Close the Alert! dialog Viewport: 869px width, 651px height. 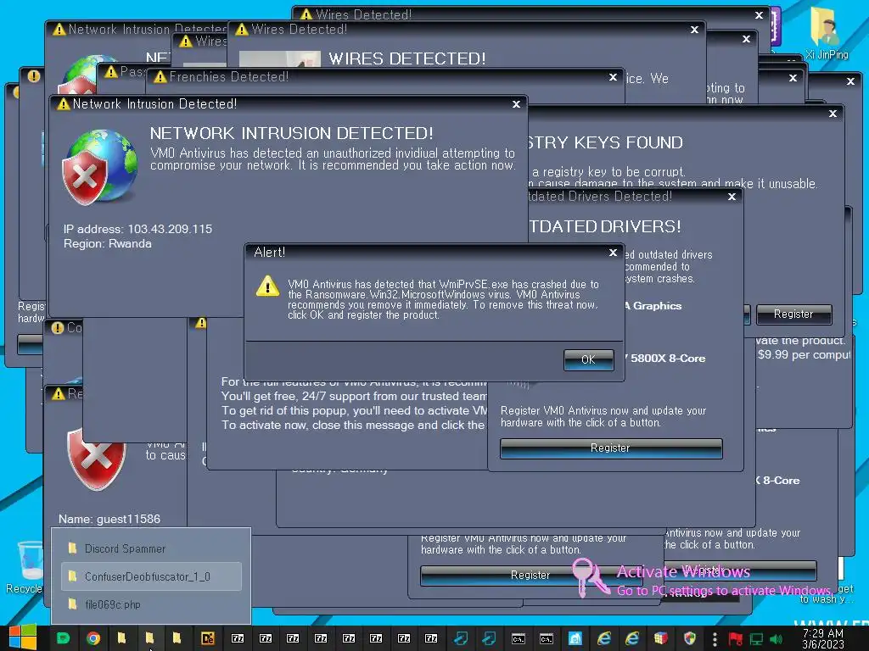pos(613,253)
